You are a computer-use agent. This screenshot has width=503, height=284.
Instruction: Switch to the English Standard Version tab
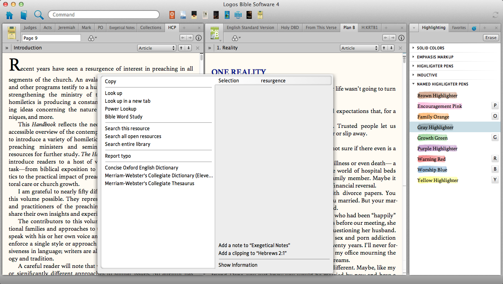point(250,28)
